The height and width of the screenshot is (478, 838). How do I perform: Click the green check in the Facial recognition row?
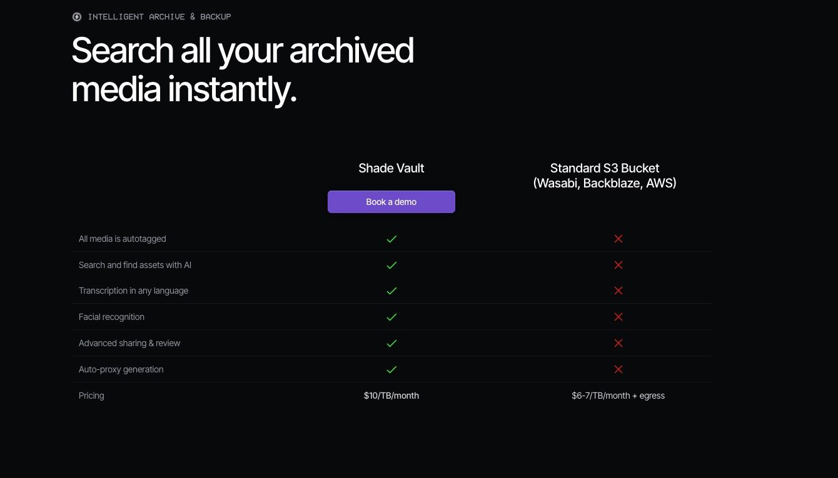click(x=391, y=317)
